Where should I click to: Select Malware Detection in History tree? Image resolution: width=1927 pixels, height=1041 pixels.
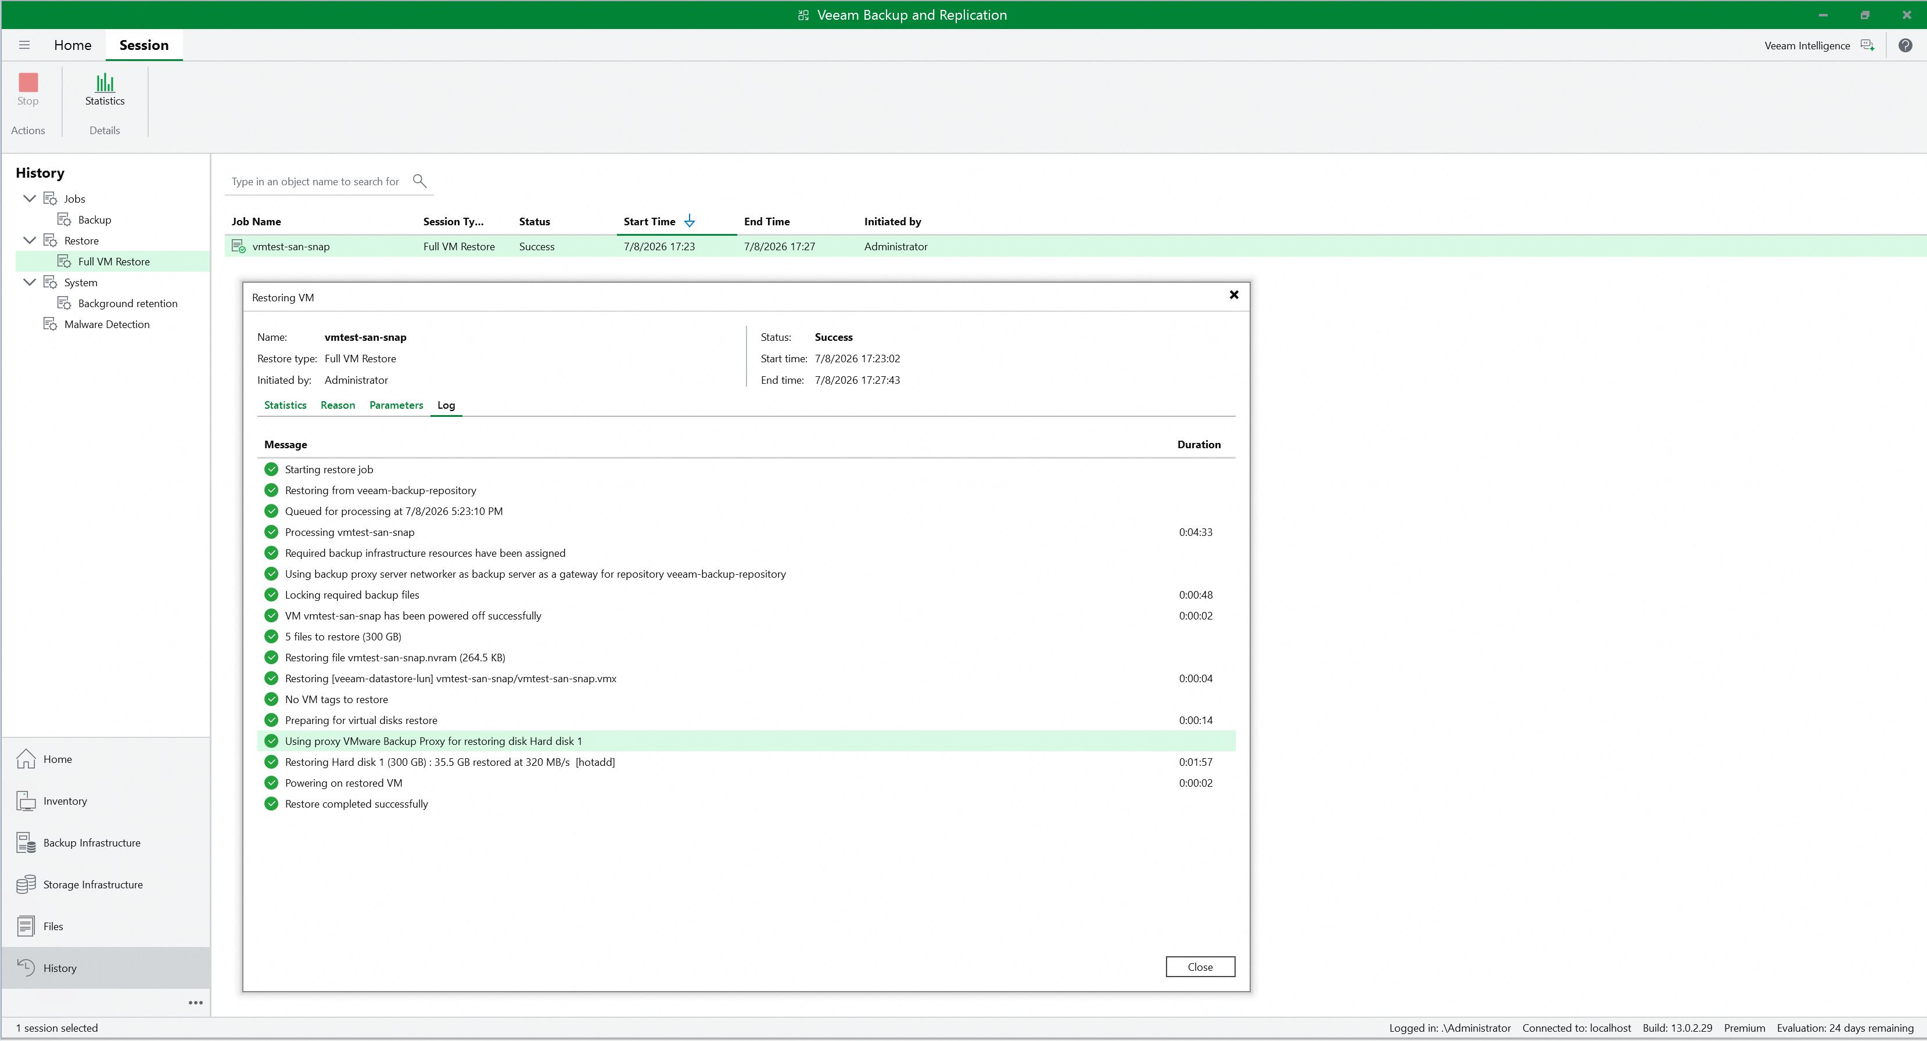107,324
